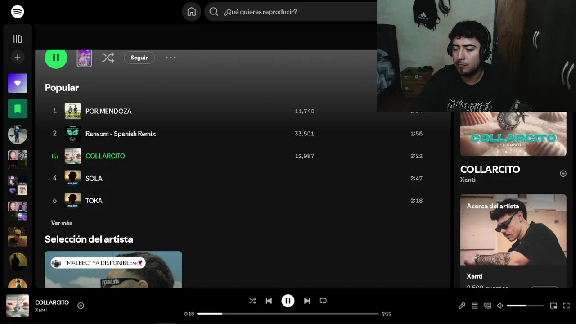Add COLLARCITO to library from right panel

[x=563, y=174]
